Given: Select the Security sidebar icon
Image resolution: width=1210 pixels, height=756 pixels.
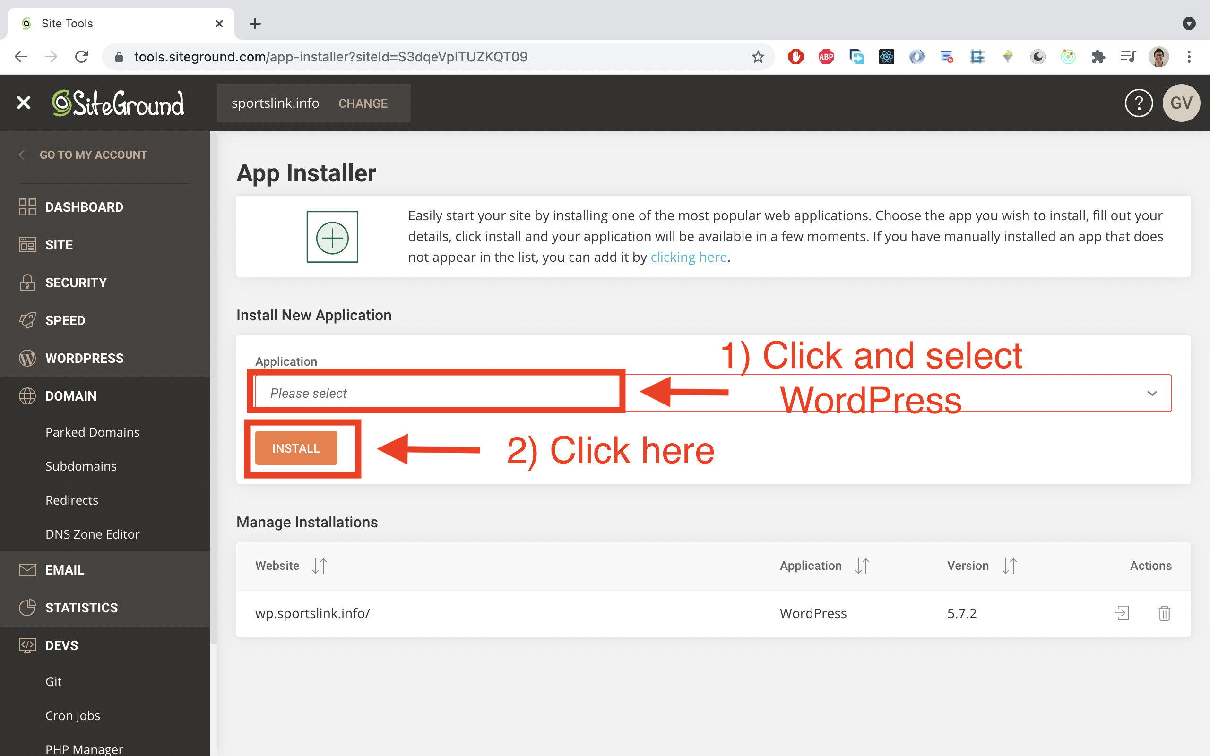Looking at the screenshot, I should 27,283.
